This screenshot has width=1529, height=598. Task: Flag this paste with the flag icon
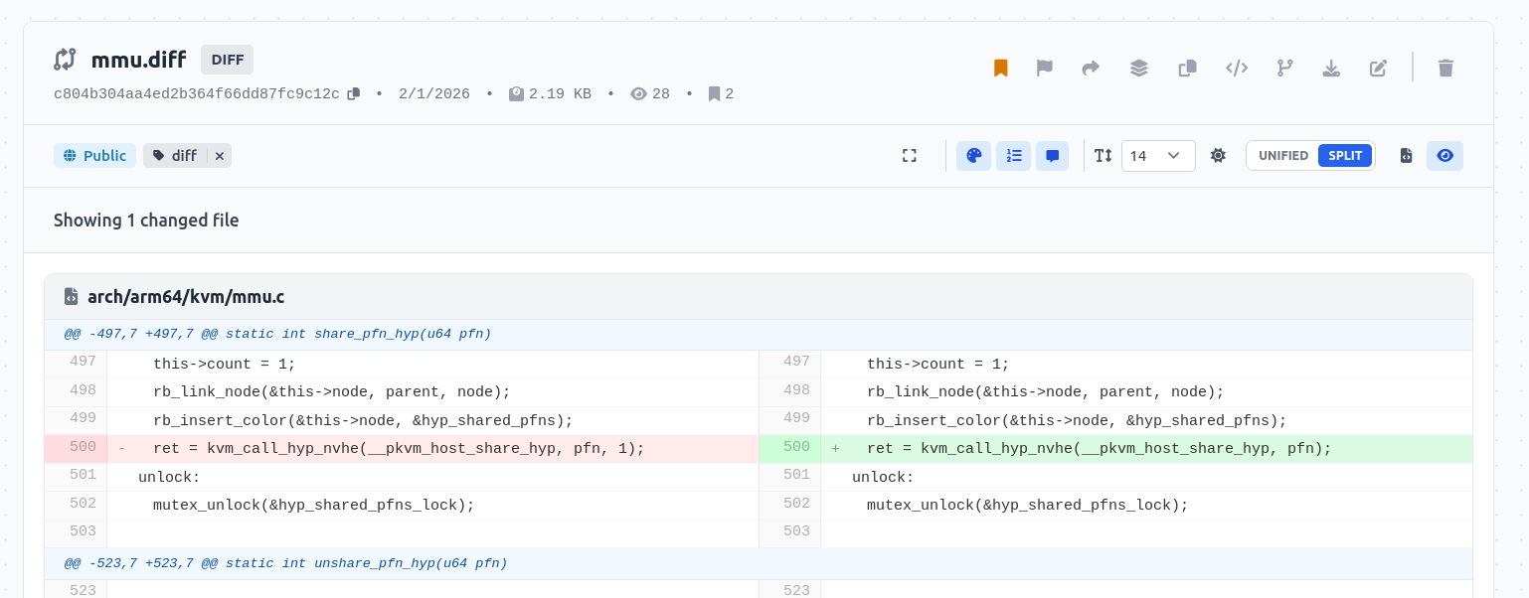[1045, 68]
